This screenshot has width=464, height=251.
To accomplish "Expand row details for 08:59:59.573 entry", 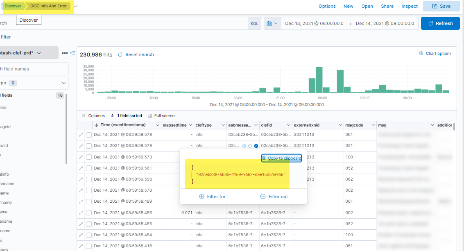I will (x=81, y=157).
